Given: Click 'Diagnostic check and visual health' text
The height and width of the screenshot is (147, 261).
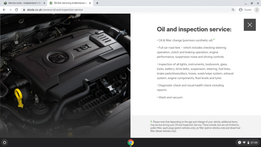Looking at the screenshot, I should pos(190,87).
